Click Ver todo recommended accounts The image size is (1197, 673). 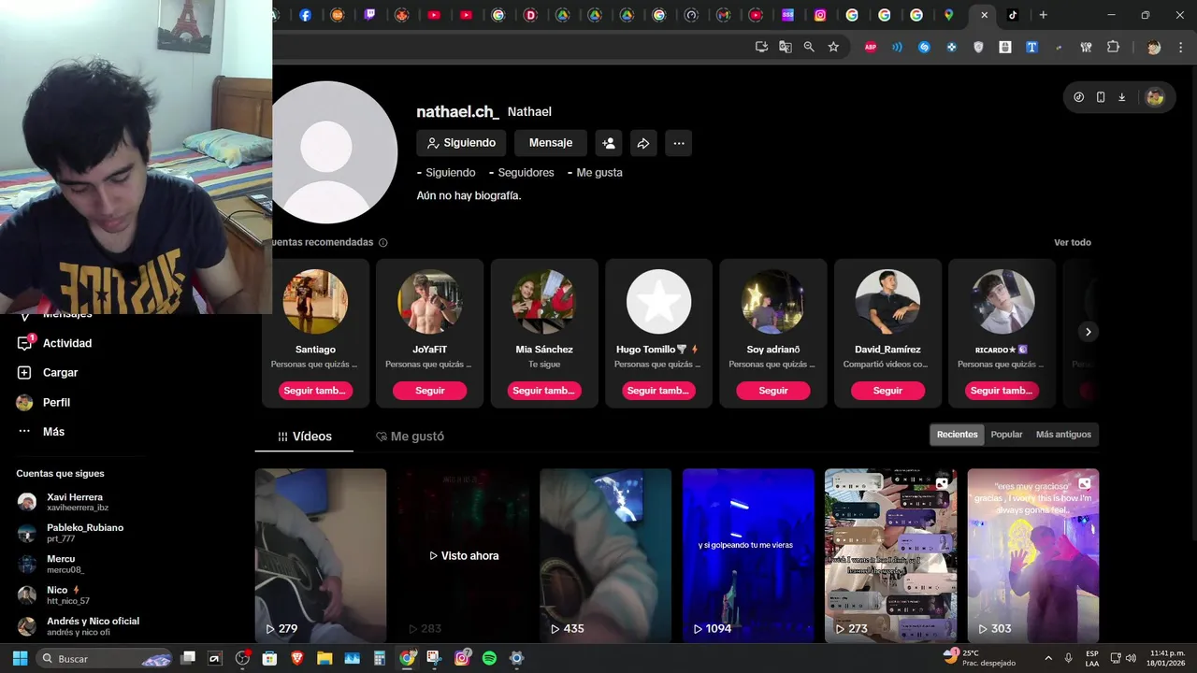[x=1073, y=243]
